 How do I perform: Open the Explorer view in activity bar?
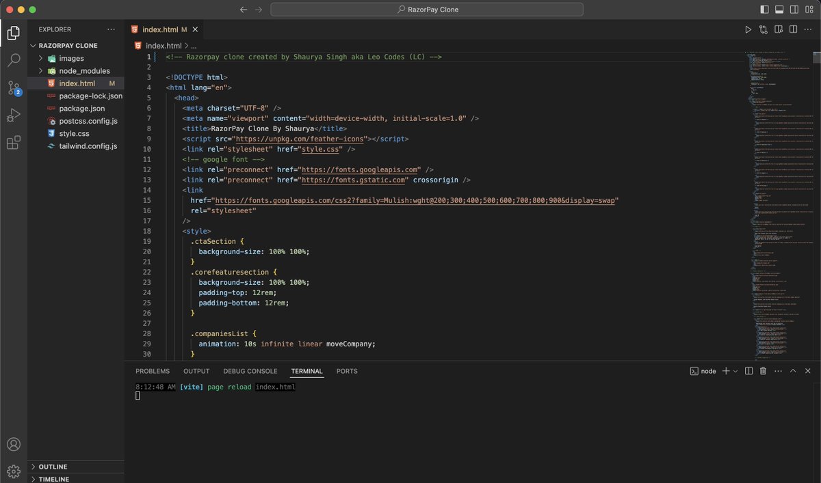(14, 32)
